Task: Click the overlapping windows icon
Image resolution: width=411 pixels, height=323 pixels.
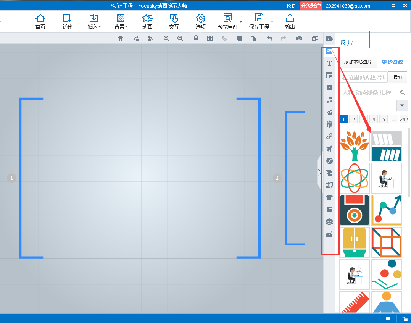Action: (x=315, y=38)
